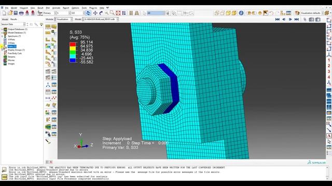The height and width of the screenshot is (186, 332).
Task: Click the Field output dialog icon
Action: pos(40,13)
